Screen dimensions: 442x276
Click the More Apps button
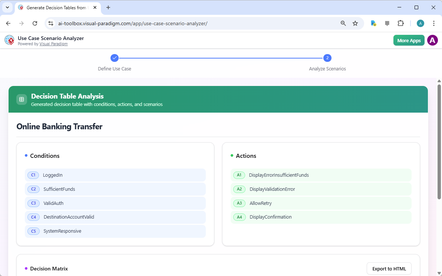409,40
